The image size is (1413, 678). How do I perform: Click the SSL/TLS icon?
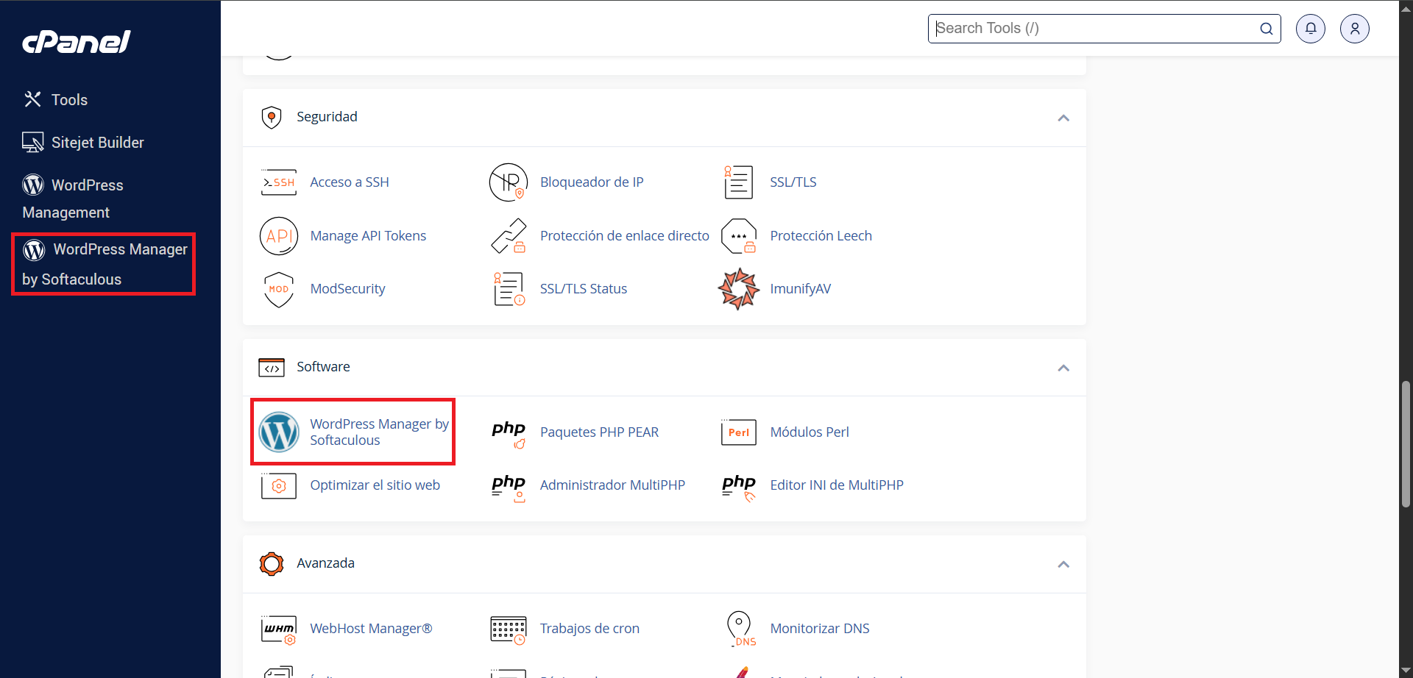(x=738, y=182)
